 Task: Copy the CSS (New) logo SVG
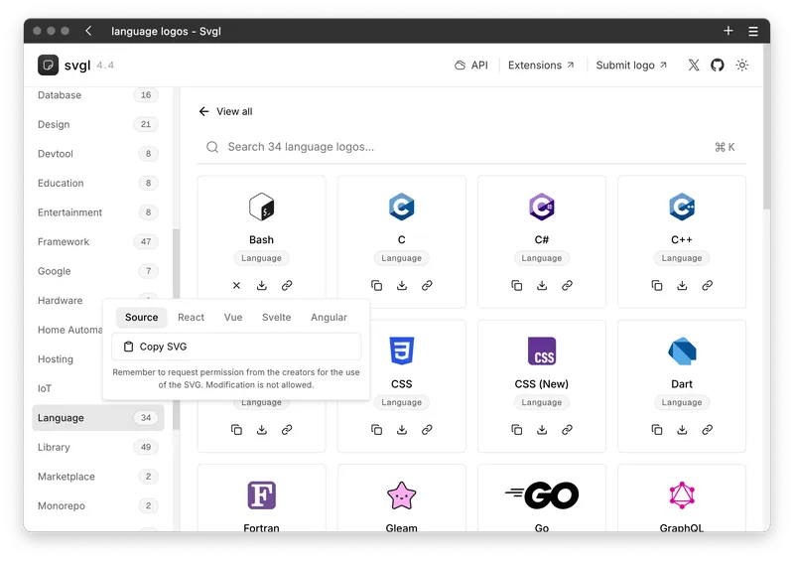(x=516, y=430)
